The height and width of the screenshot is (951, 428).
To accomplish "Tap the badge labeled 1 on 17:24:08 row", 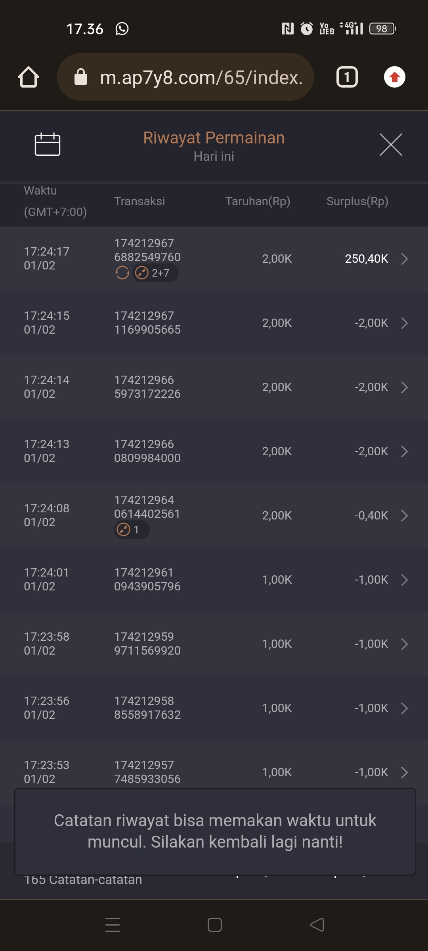I will (x=132, y=530).
